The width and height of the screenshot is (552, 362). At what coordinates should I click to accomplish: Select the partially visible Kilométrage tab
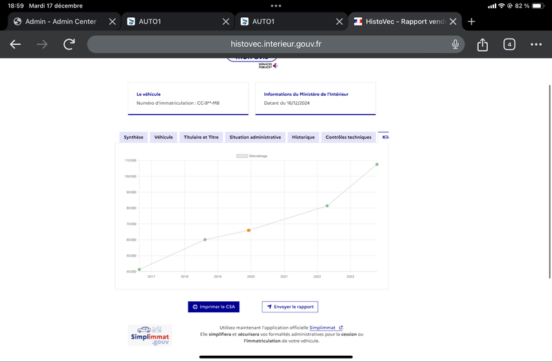(x=384, y=137)
